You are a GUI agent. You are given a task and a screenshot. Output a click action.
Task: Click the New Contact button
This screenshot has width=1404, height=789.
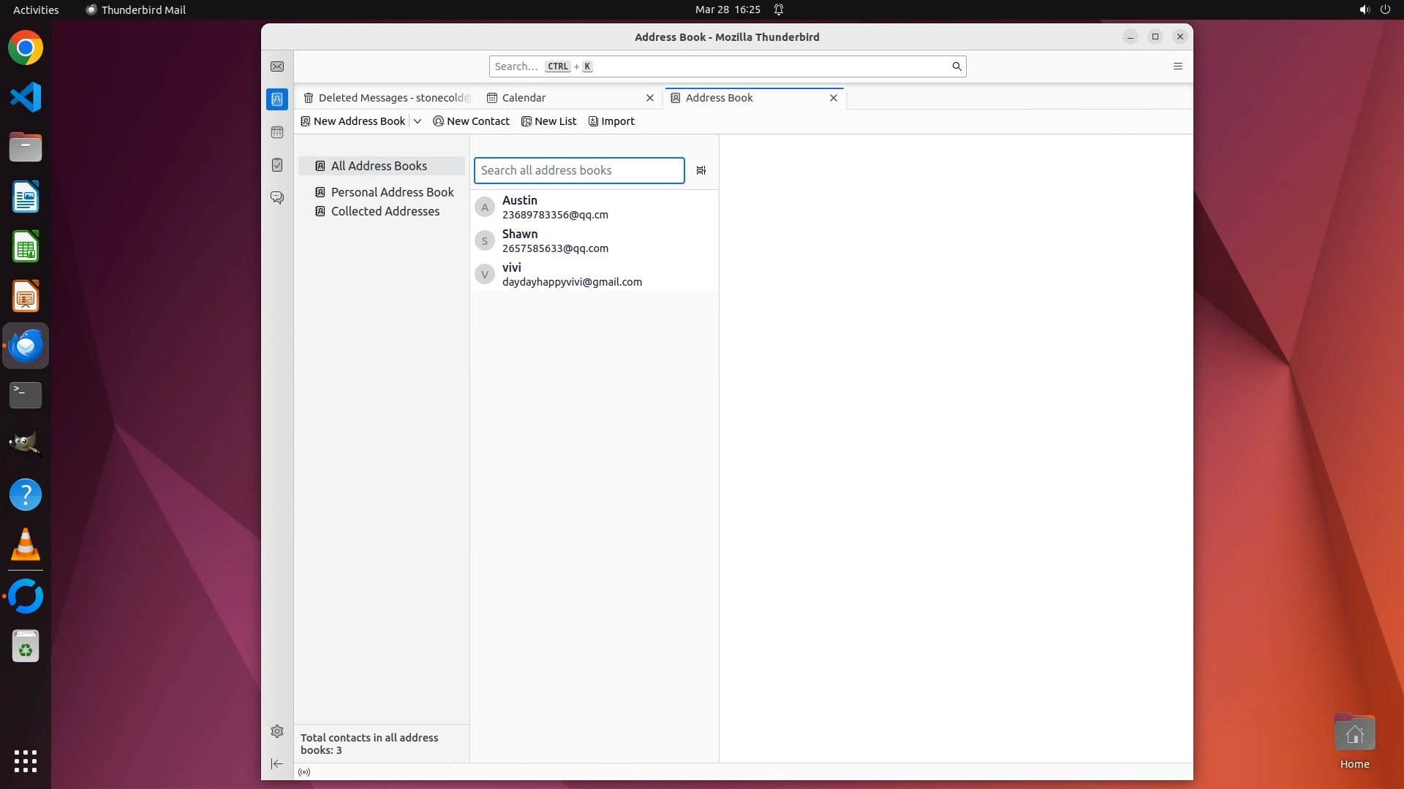coord(471,121)
